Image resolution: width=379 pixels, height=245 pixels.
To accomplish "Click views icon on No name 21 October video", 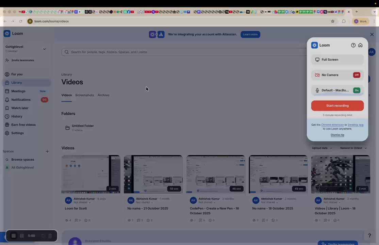I will [129, 220].
